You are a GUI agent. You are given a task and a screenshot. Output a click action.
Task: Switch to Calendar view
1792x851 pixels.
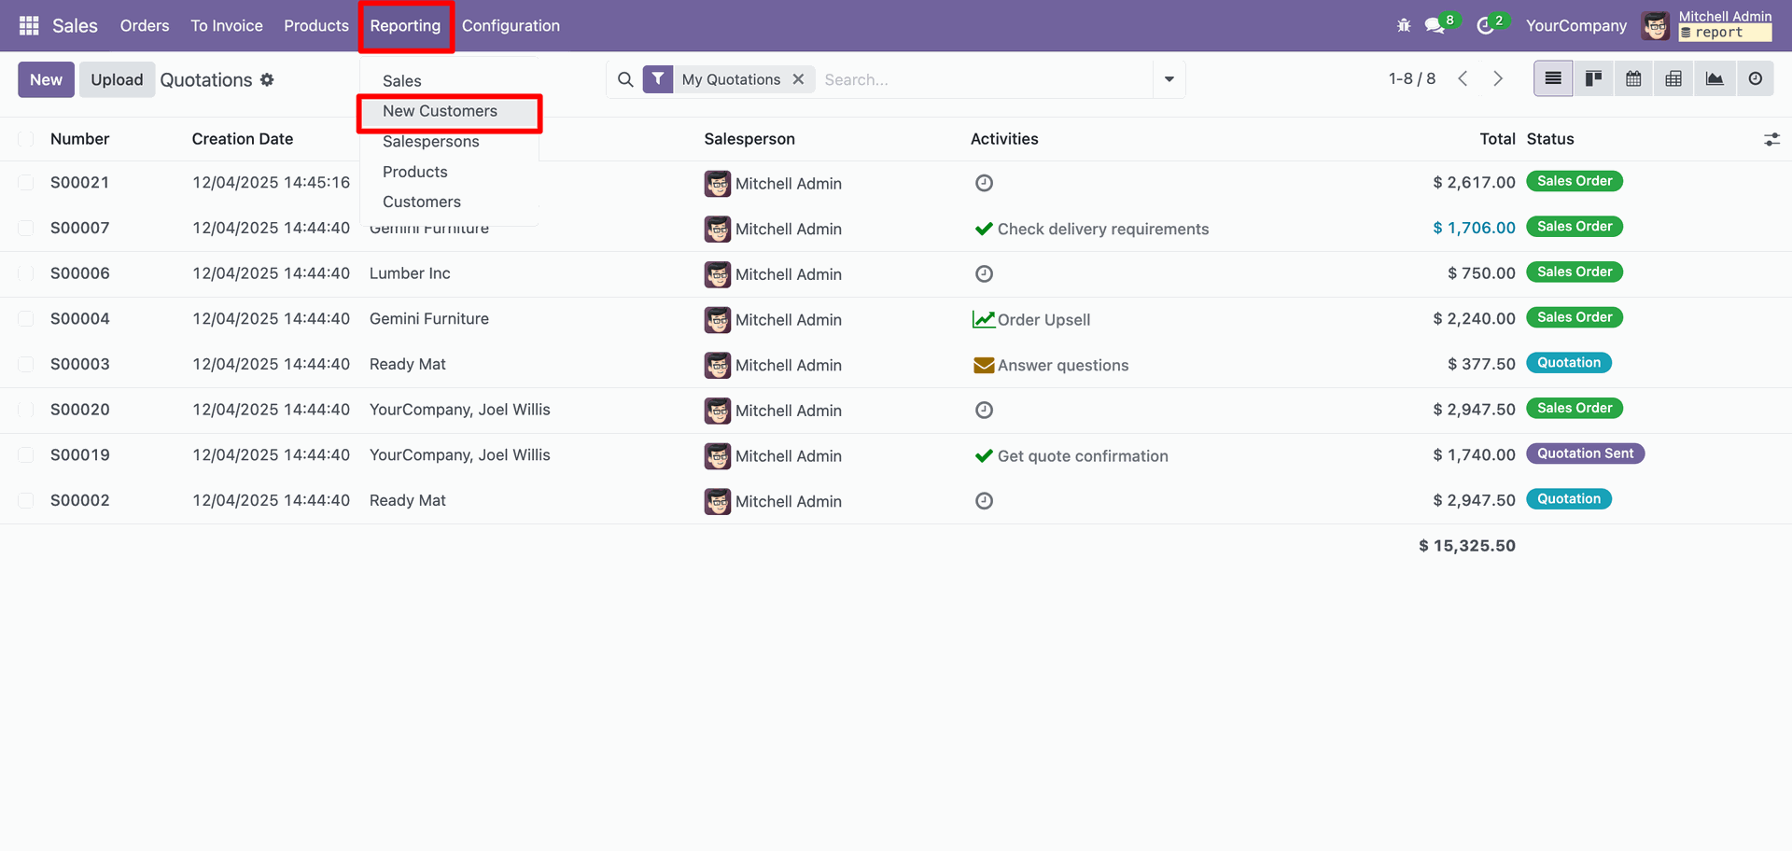click(1633, 79)
